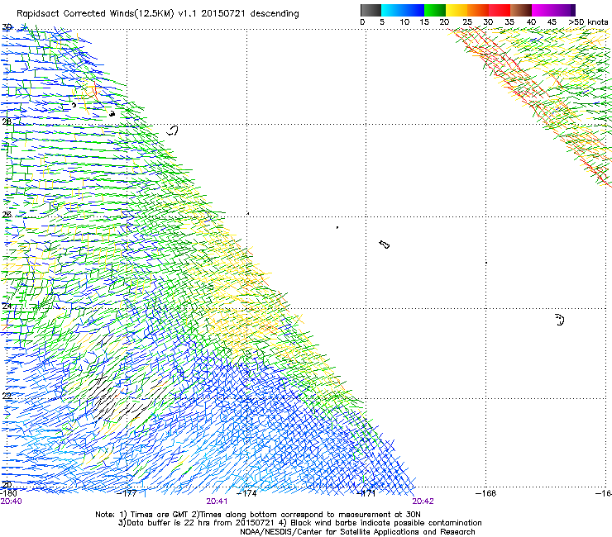This screenshot has height=537, width=612.
Task: Click the brown 35-40 knots color segment
Action: pyautogui.click(x=521, y=10)
